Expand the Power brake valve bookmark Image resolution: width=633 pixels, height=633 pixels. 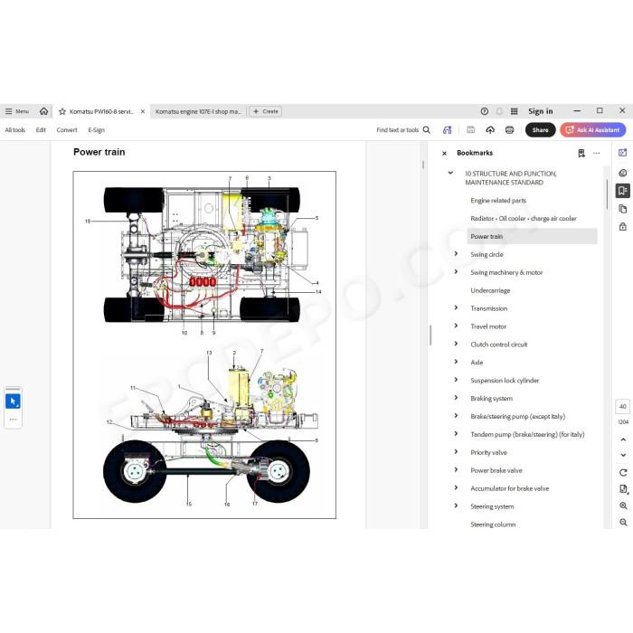click(x=456, y=469)
